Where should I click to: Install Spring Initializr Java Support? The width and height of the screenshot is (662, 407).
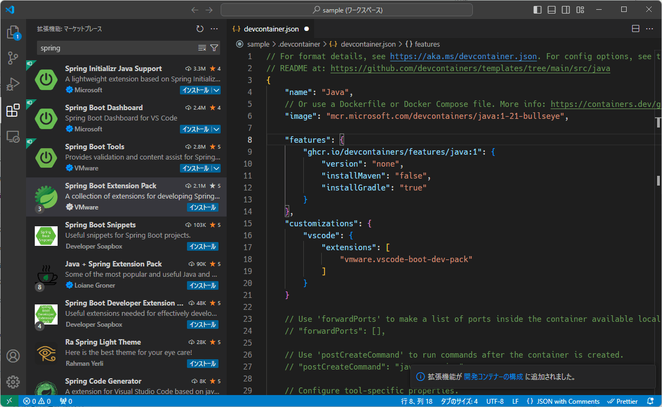[x=196, y=90]
